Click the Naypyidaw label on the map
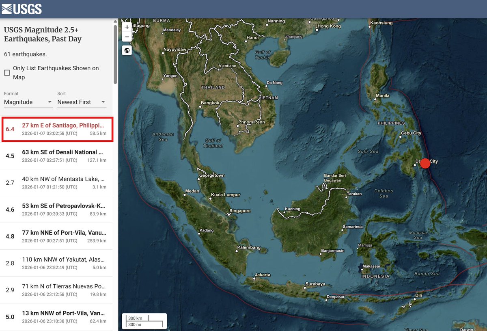The width and height of the screenshot is (487, 331). click(x=175, y=50)
